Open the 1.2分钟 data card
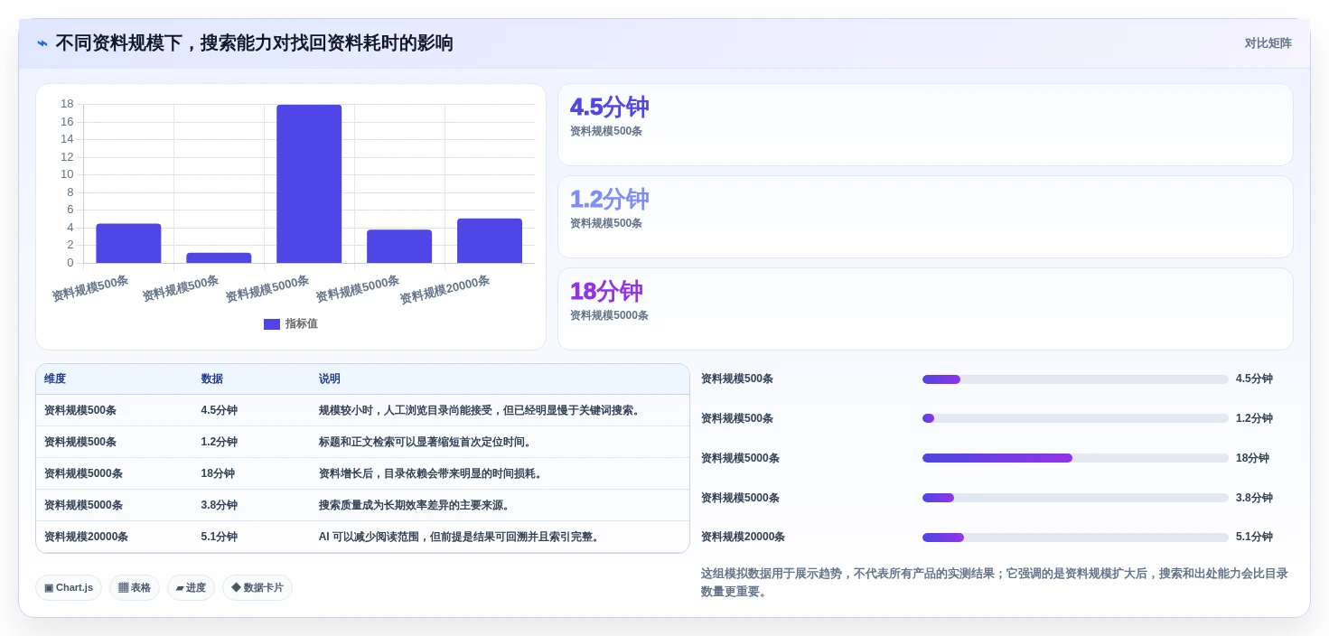1329x636 pixels. tap(925, 217)
